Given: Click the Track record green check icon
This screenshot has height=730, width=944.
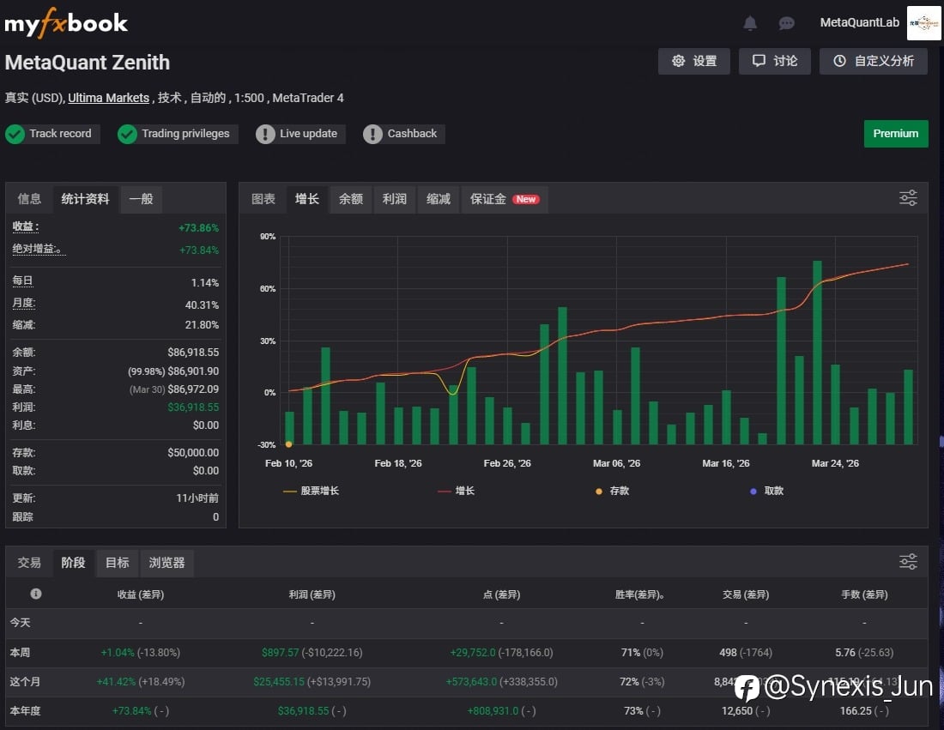Looking at the screenshot, I should 15,134.
